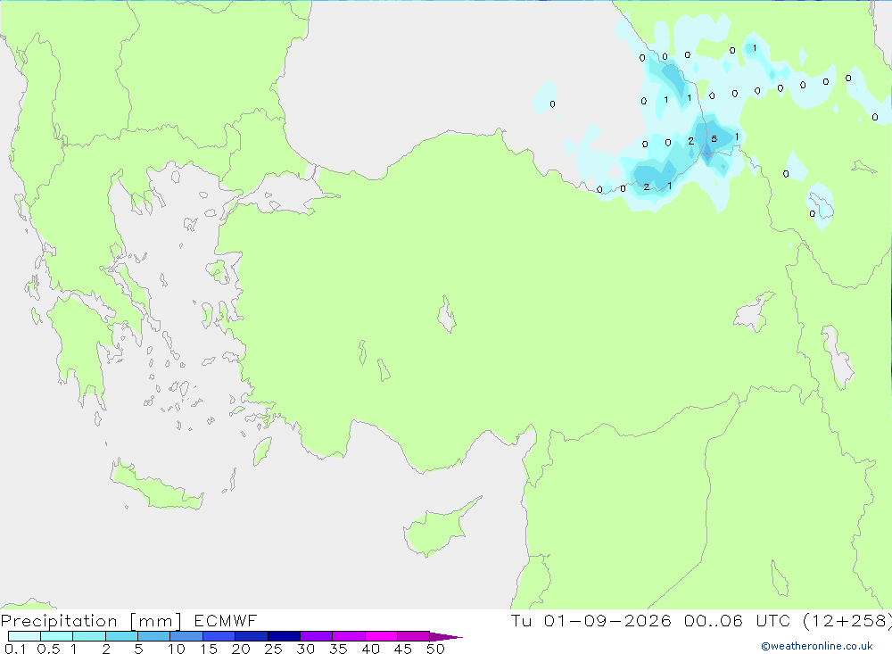Click the 5 mm blue legend swatch
Viewport: 892px width, 654px height.
[153, 636]
